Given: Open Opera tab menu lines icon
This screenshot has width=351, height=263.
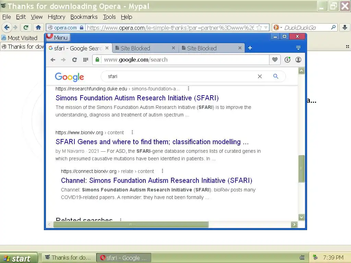Looking at the screenshot, I should (298, 48).
